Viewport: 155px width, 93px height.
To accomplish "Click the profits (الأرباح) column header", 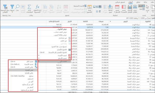I will point(70,21).
